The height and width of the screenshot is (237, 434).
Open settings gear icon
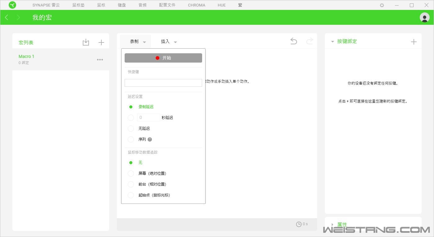[382, 5]
